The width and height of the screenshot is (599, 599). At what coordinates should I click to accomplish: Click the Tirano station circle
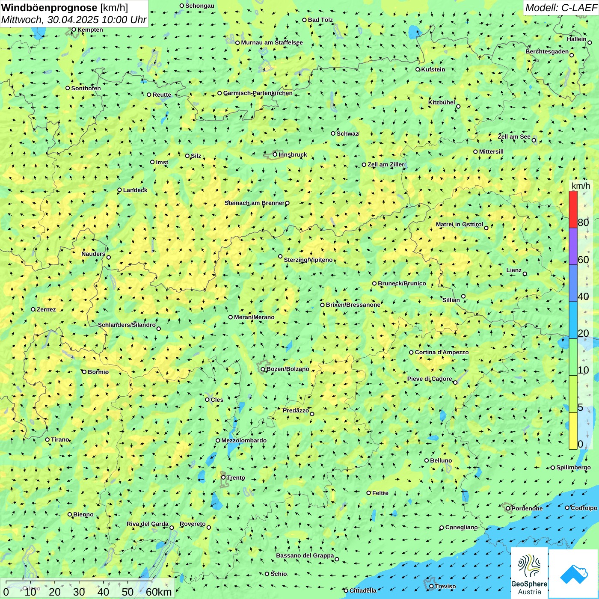pyautogui.click(x=47, y=439)
